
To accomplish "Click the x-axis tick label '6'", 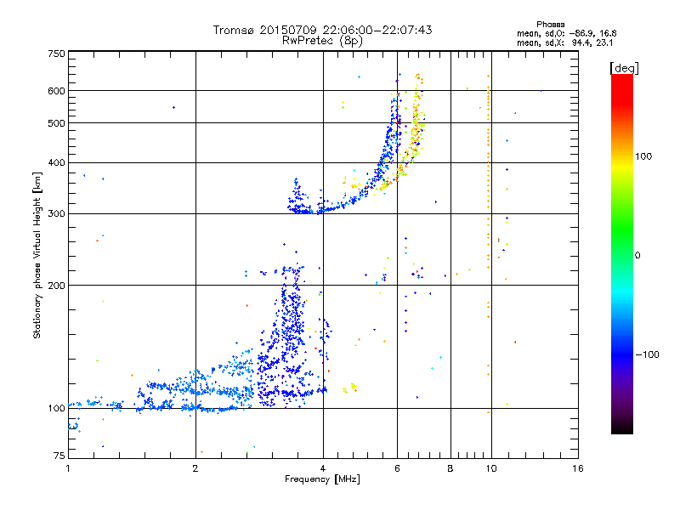I will point(397,468).
